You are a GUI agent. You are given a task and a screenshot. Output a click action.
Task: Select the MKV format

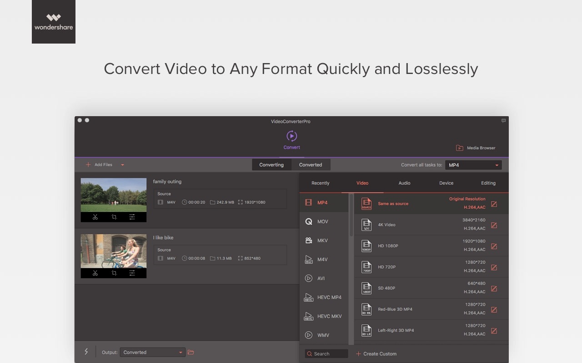coord(324,240)
